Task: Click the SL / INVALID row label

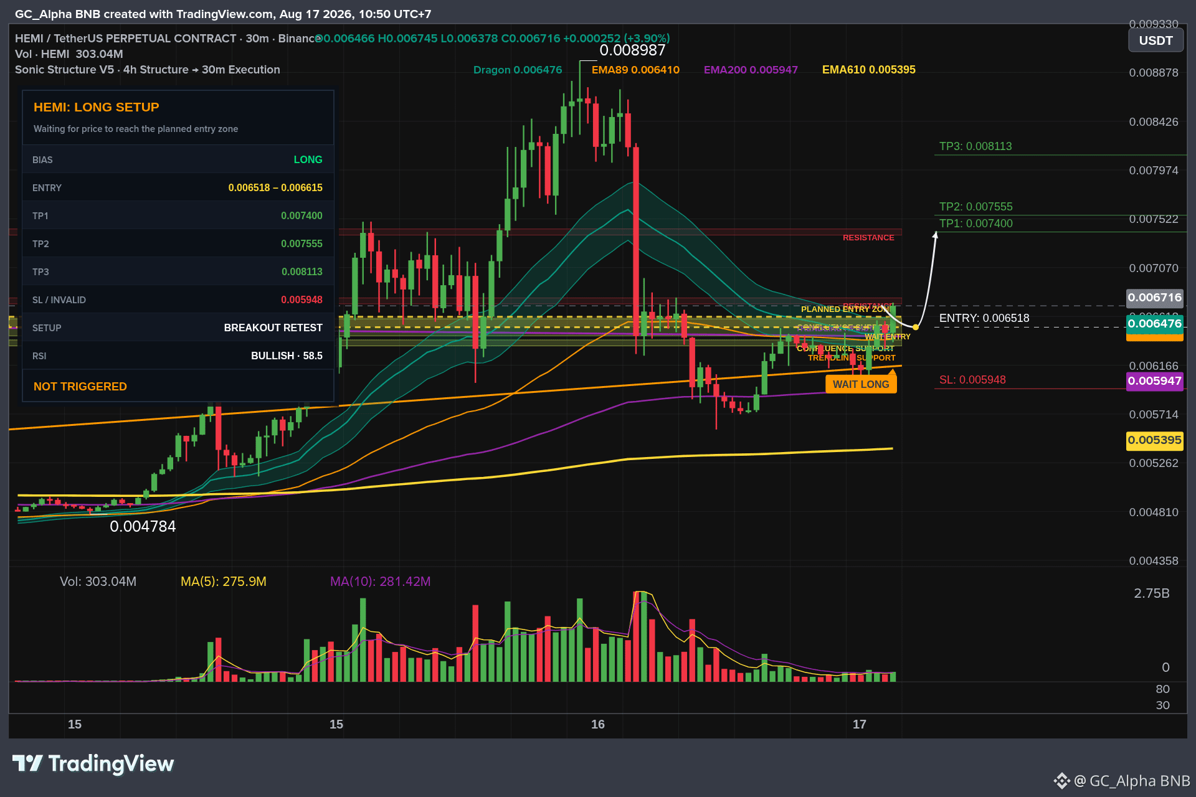Action: 59,300
